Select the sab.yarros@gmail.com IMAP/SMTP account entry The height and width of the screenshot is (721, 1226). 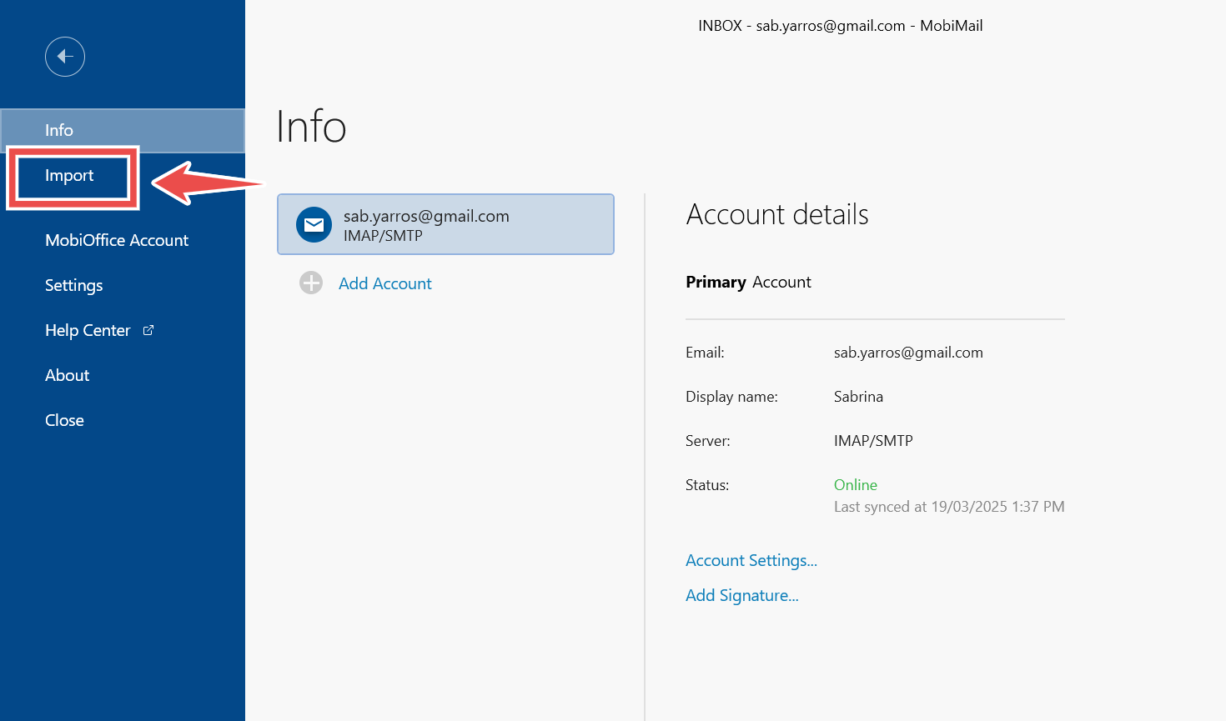(445, 224)
